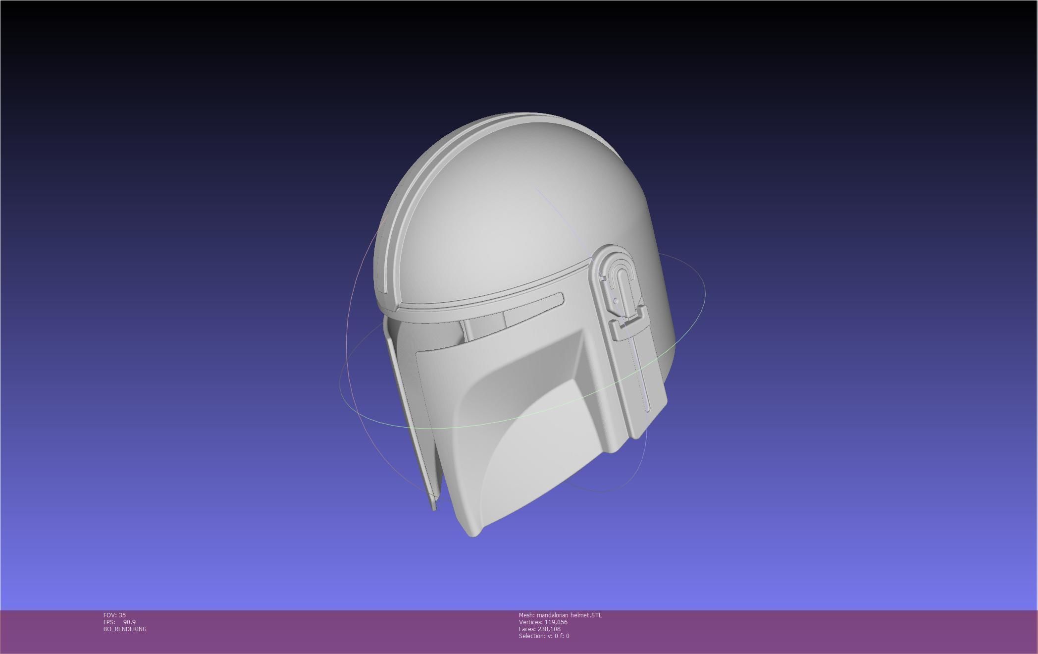1038x654 pixels.
Task: Click the Selection: v: 0 f: 0 text
Action: (544, 636)
